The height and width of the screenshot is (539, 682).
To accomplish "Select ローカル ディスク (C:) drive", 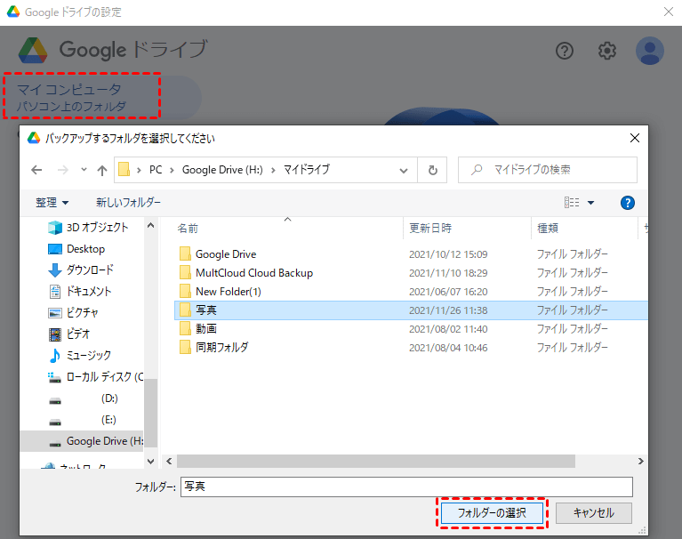I will point(96,377).
